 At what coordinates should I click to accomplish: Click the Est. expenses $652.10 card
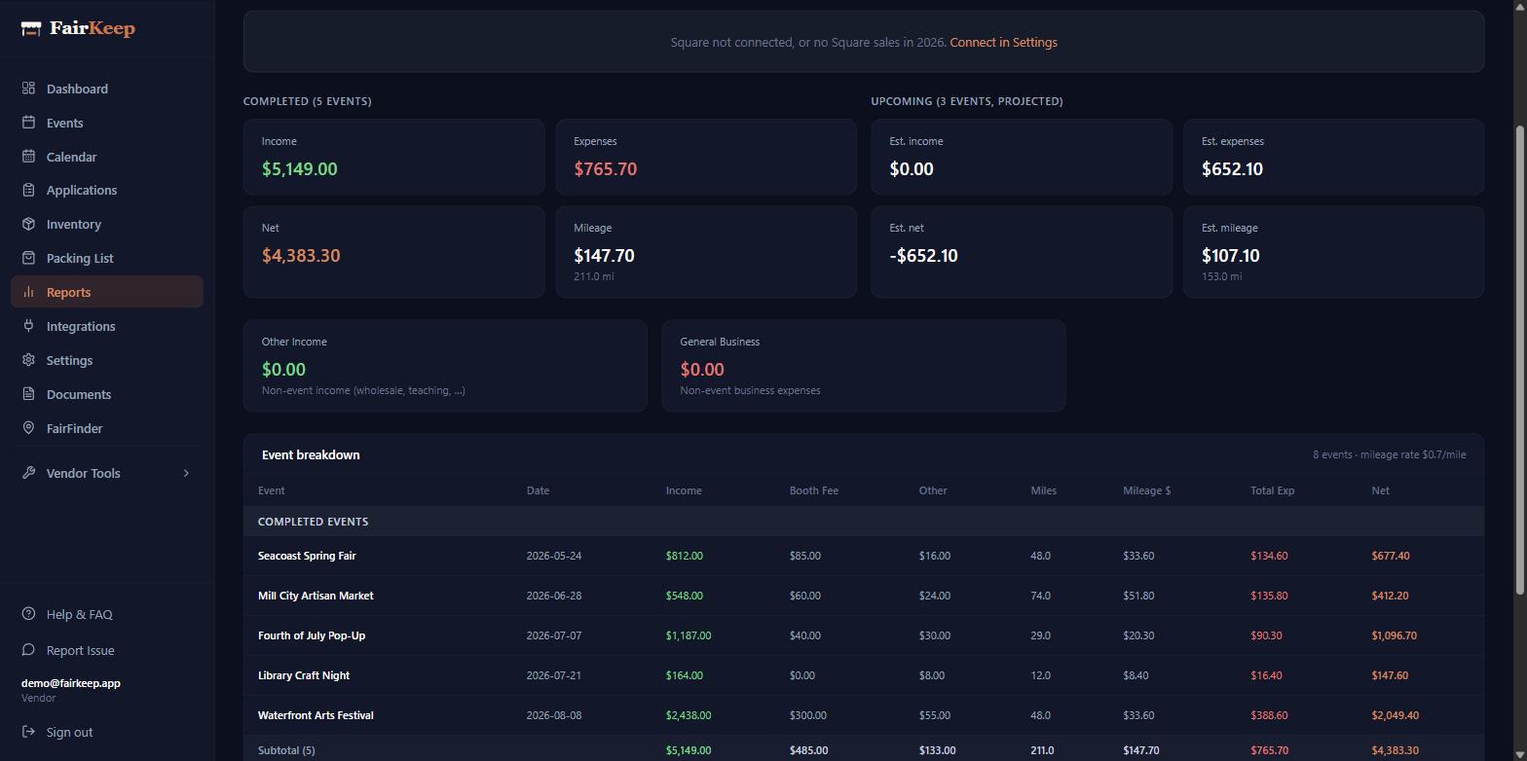click(x=1333, y=157)
